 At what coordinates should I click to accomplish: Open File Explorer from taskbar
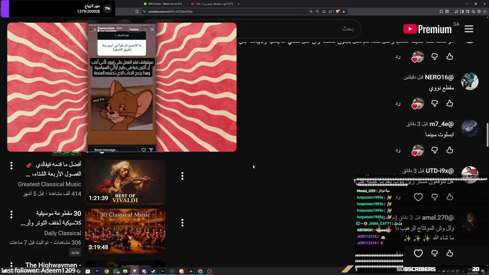[125, 271]
